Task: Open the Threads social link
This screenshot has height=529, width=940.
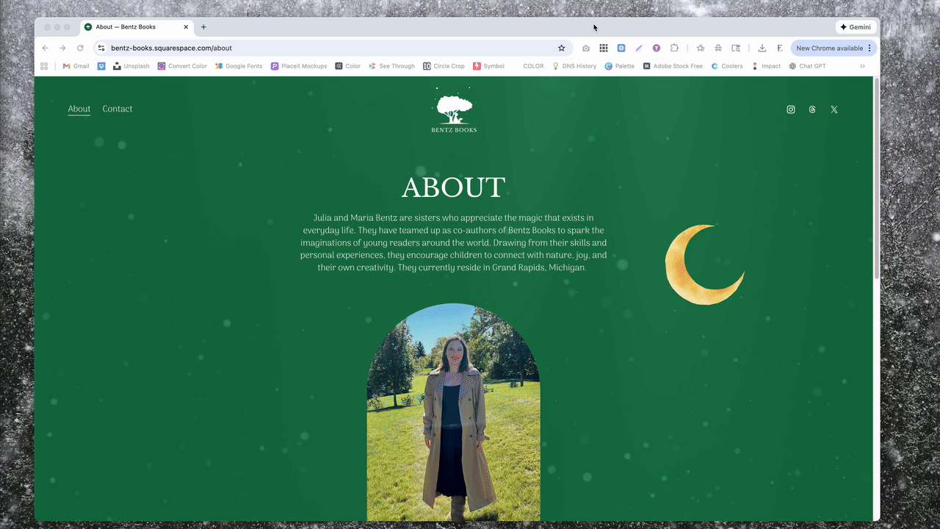Action: click(812, 109)
